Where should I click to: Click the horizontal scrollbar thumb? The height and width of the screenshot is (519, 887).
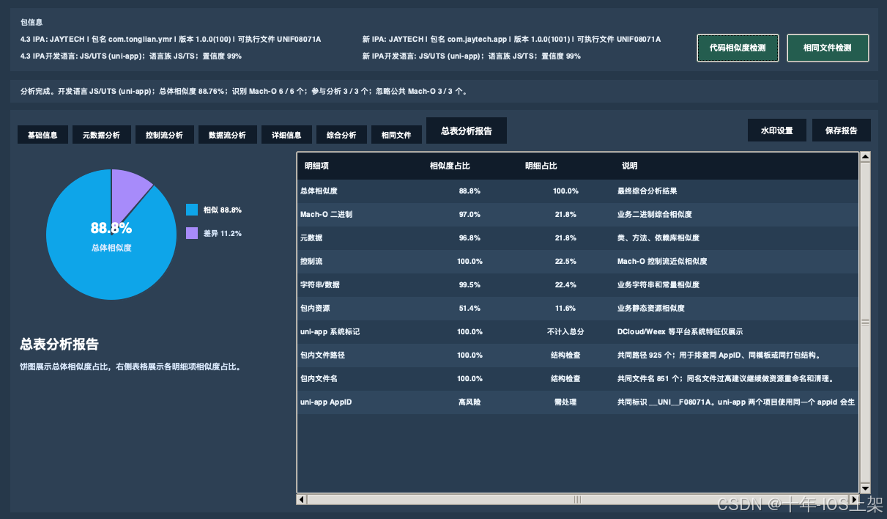577,499
